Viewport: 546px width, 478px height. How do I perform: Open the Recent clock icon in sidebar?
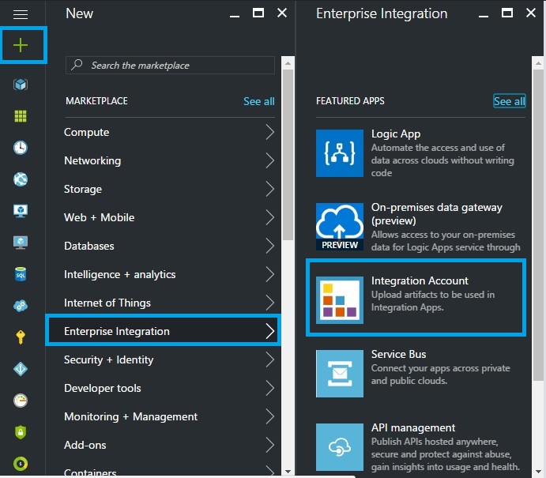point(21,148)
